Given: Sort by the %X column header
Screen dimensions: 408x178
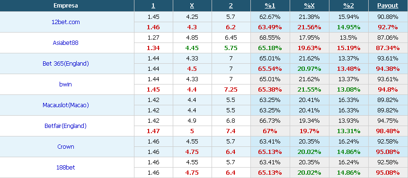Looking at the screenshot, I should pyautogui.click(x=309, y=6).
